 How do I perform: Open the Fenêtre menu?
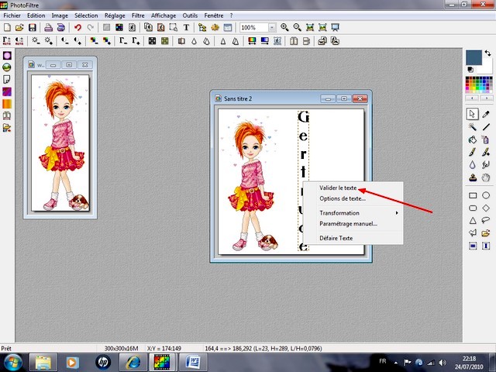(x=214, y=15)
